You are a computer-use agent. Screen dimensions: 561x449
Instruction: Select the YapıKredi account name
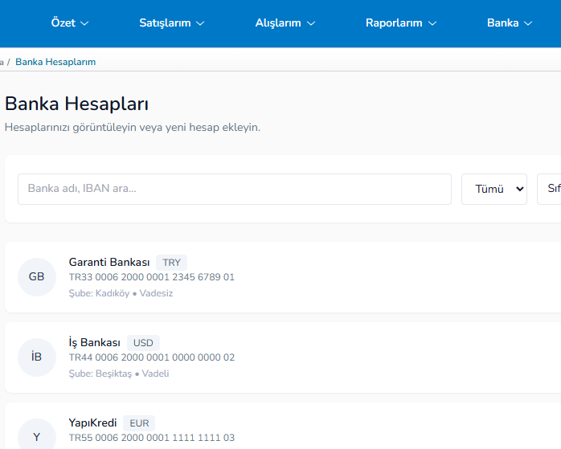click(x=92, y=423)
